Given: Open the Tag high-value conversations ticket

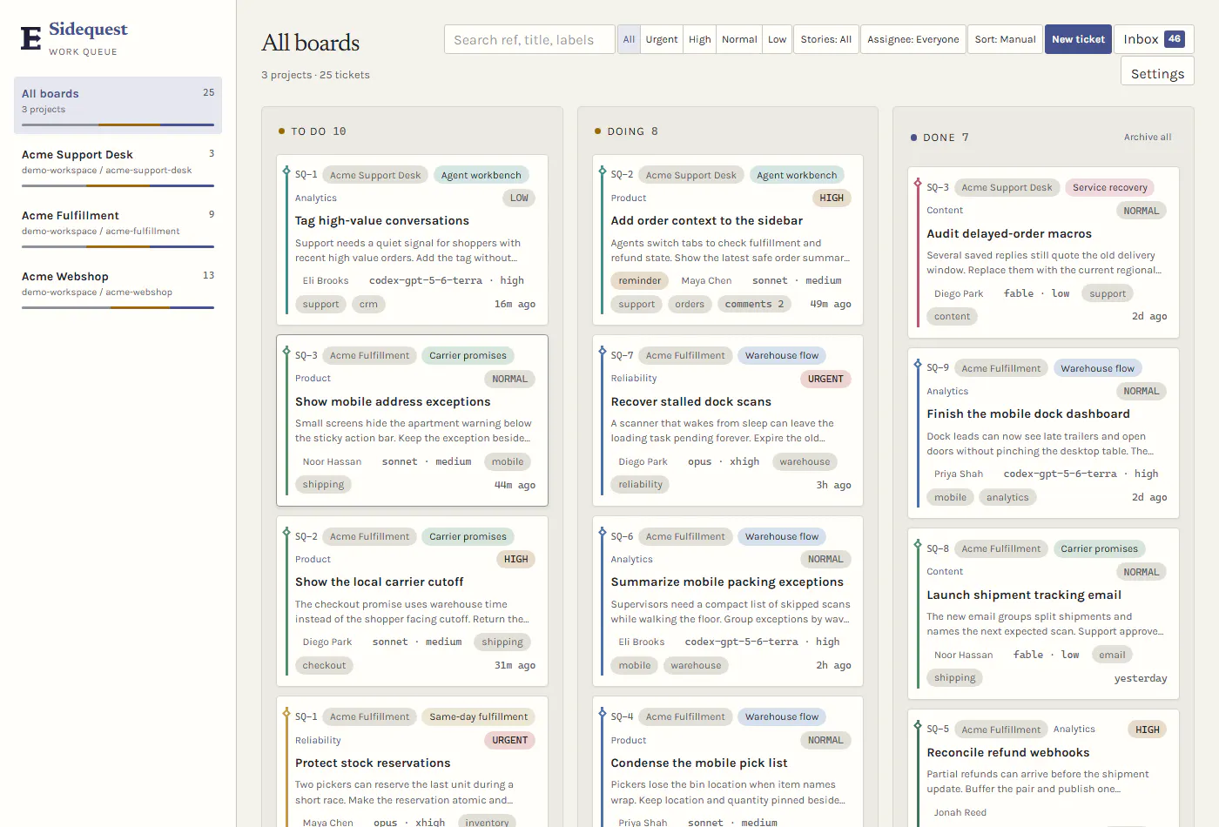Looking at the screenshot, I should [x=412, y=239].
